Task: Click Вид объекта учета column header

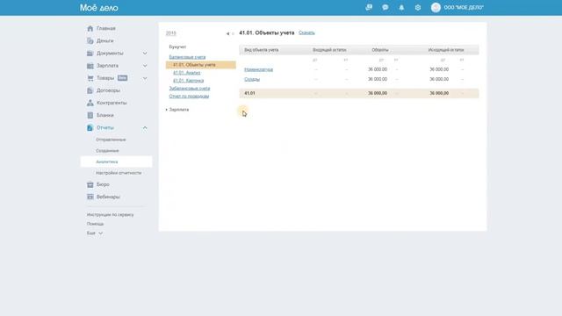Action: [262, 50]
